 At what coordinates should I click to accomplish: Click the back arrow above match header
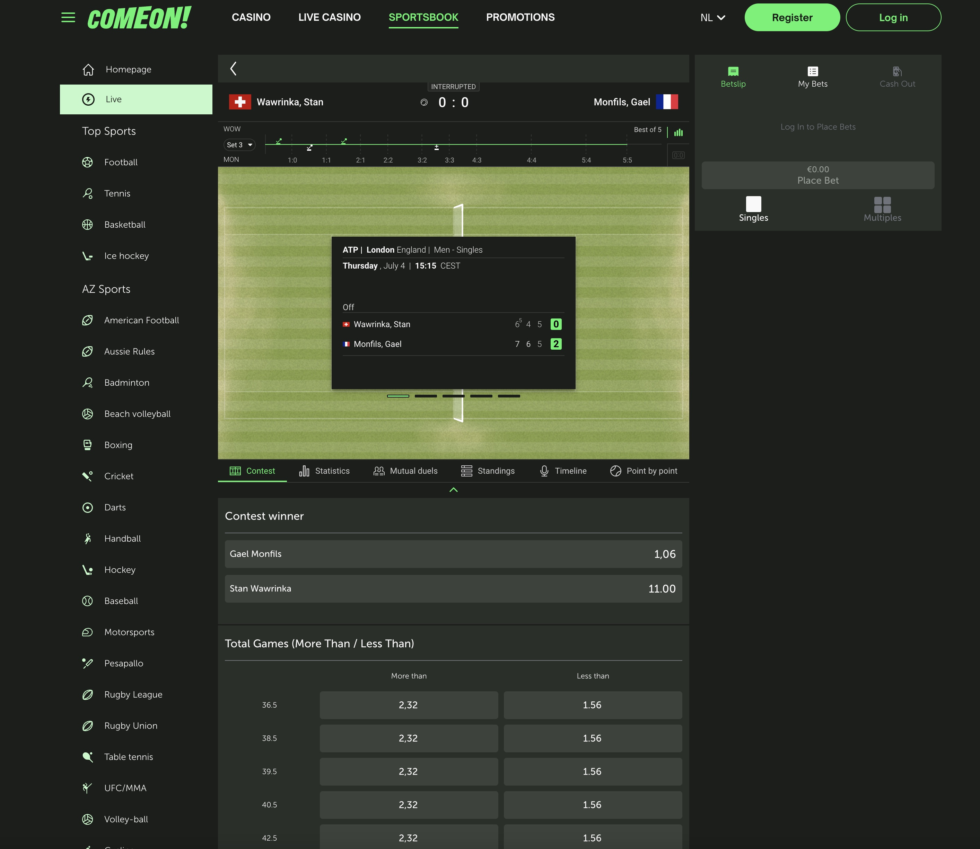tap(233, 69)
